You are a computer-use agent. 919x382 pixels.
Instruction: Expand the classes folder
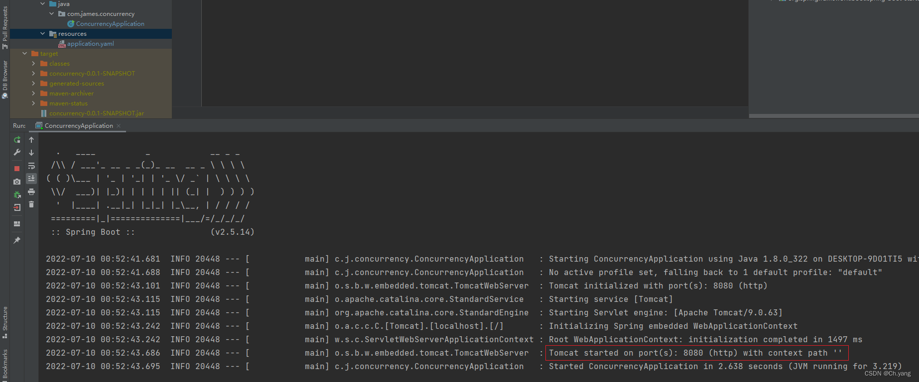pos(34,64)
